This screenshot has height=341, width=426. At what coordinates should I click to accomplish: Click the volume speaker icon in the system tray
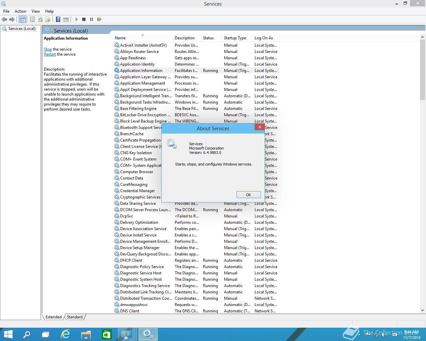coord(384,335)
